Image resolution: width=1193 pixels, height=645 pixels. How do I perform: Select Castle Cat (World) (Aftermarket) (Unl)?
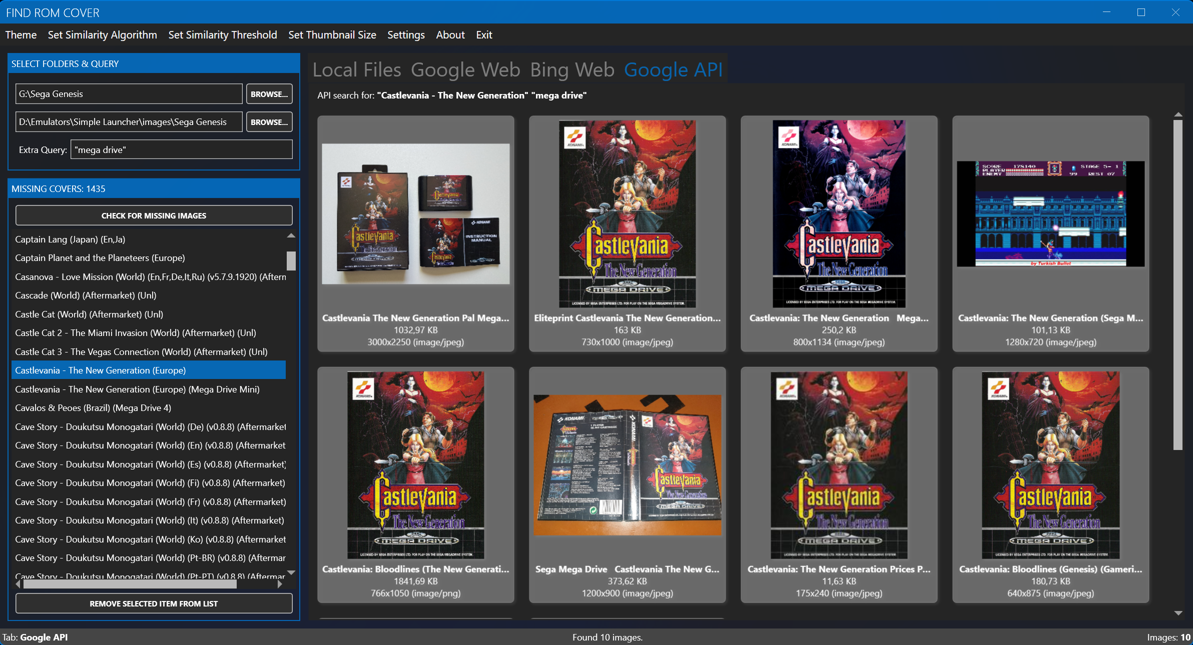(x=149, y=314)
